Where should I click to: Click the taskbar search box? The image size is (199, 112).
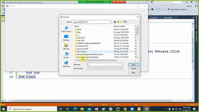pyautogui.click(x=32, y=109)
